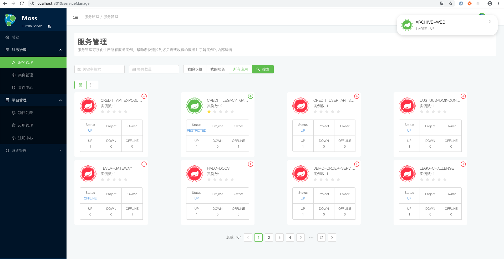Click the green 搜索 button
Viewport: 504px width, 259px height.
263,69
